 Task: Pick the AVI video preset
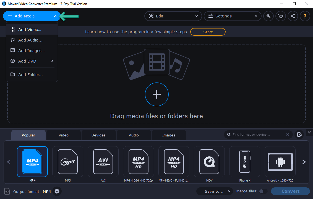103,162
